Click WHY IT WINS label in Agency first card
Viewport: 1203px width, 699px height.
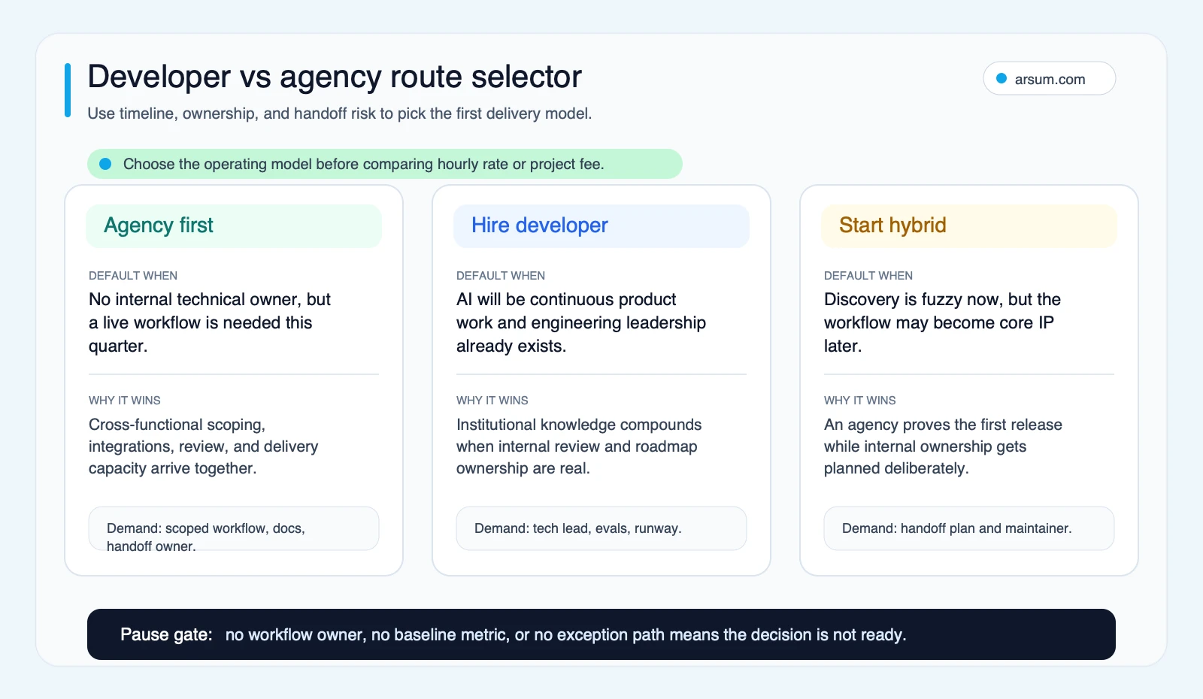coord(125,401)
